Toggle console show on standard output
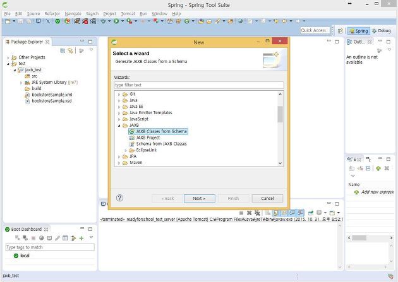This screenshot has width=398, height=282. pyautogui.click(x=292, y=213)
